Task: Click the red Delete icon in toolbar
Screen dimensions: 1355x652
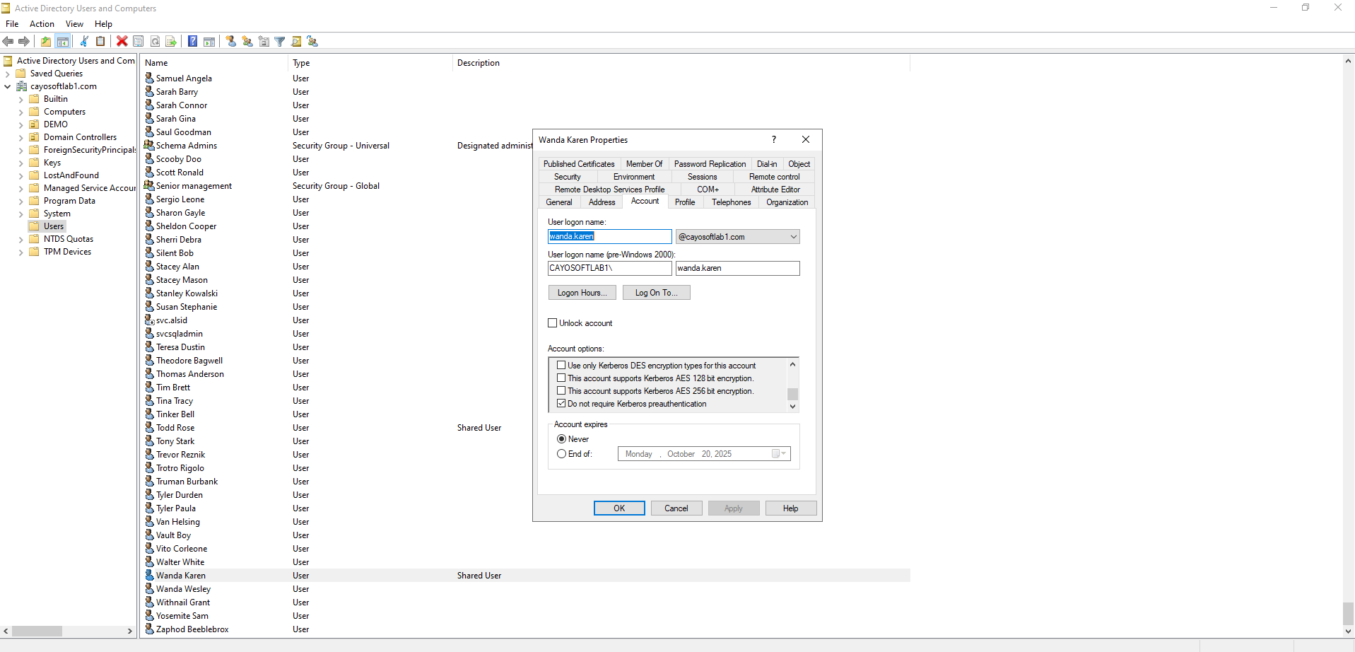Action: pyautogui.click(x=122, y=41)
